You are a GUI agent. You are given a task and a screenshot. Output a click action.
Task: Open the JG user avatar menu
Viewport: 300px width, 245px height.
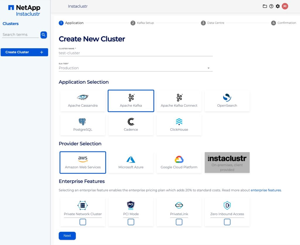[x=285, y=6]
